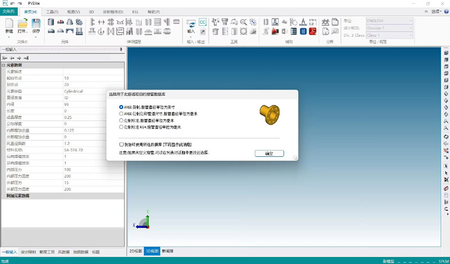The image size is (450, 264).
Task: Click the 输入 (Input) ribbon icon
Action: pyautogui.click(x=191, y=25)
